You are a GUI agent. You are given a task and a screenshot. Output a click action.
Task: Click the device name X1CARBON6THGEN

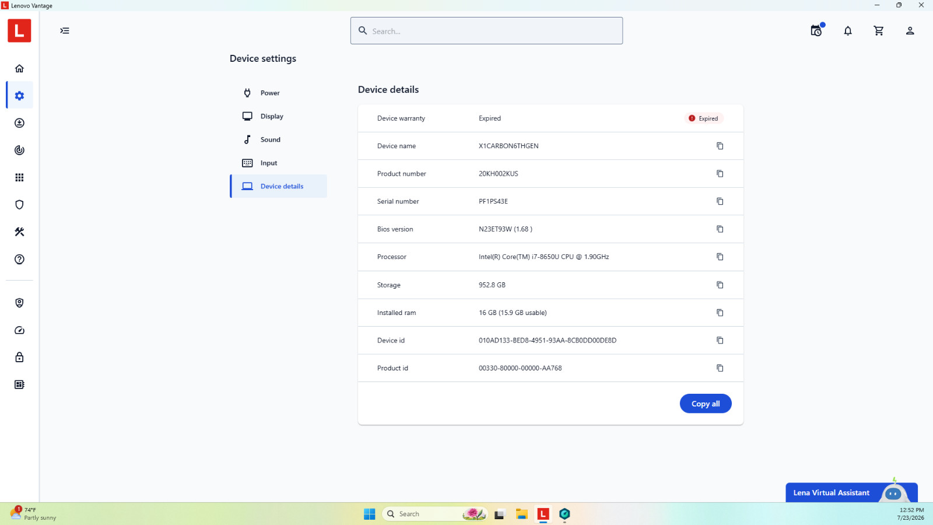508,146
